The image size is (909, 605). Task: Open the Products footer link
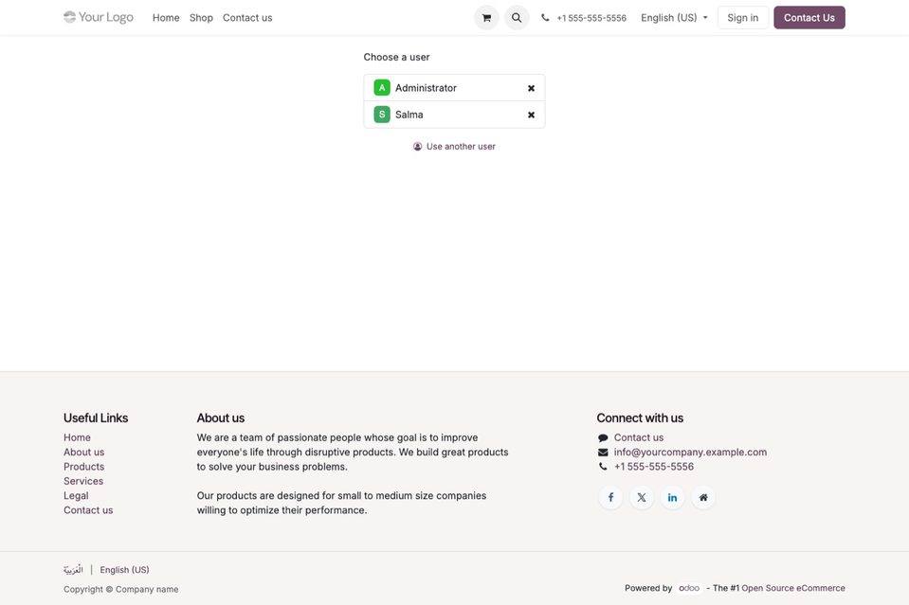[x=84, y=467]
